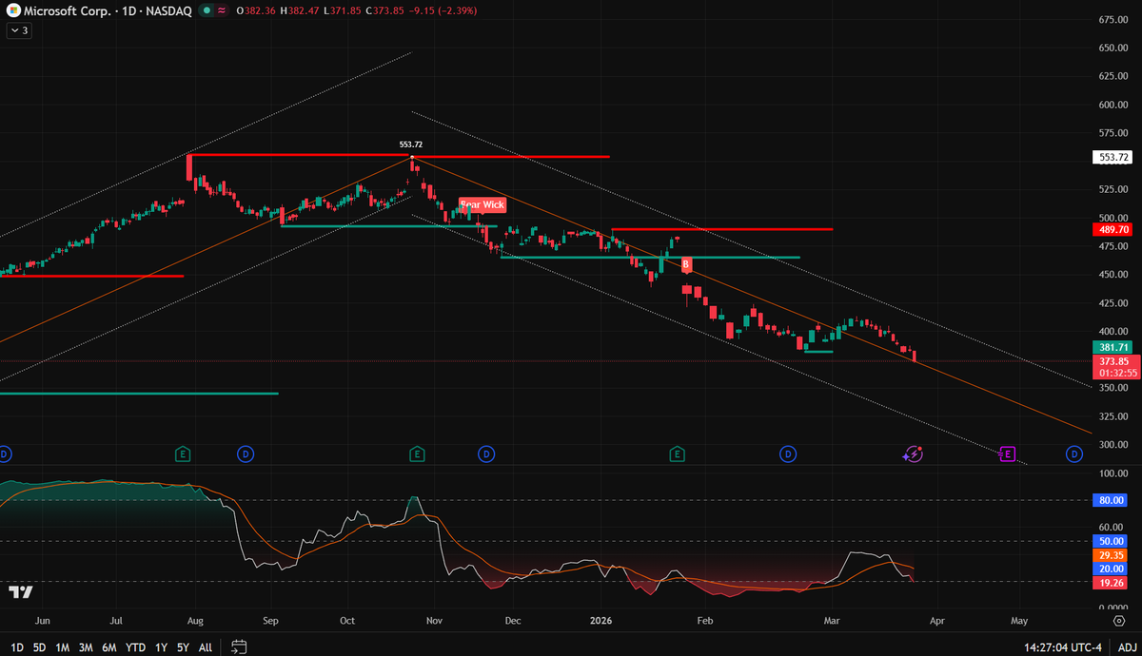Open the UTC-4 timezone menu
This screenshot has width=1142, height=656.
(x=1062, y=647)
